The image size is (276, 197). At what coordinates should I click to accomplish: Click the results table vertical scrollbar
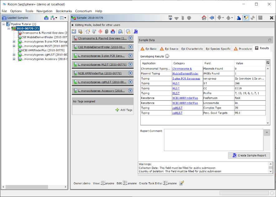(268, 94)
